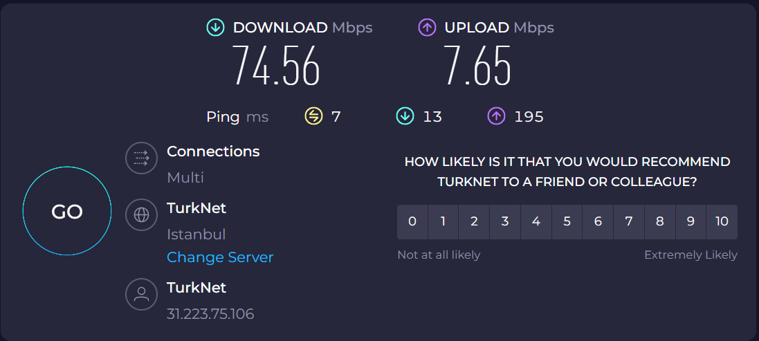759x341 pixels.
Task: Click the IP address 31.223.75.106
Action: point(210,314)
